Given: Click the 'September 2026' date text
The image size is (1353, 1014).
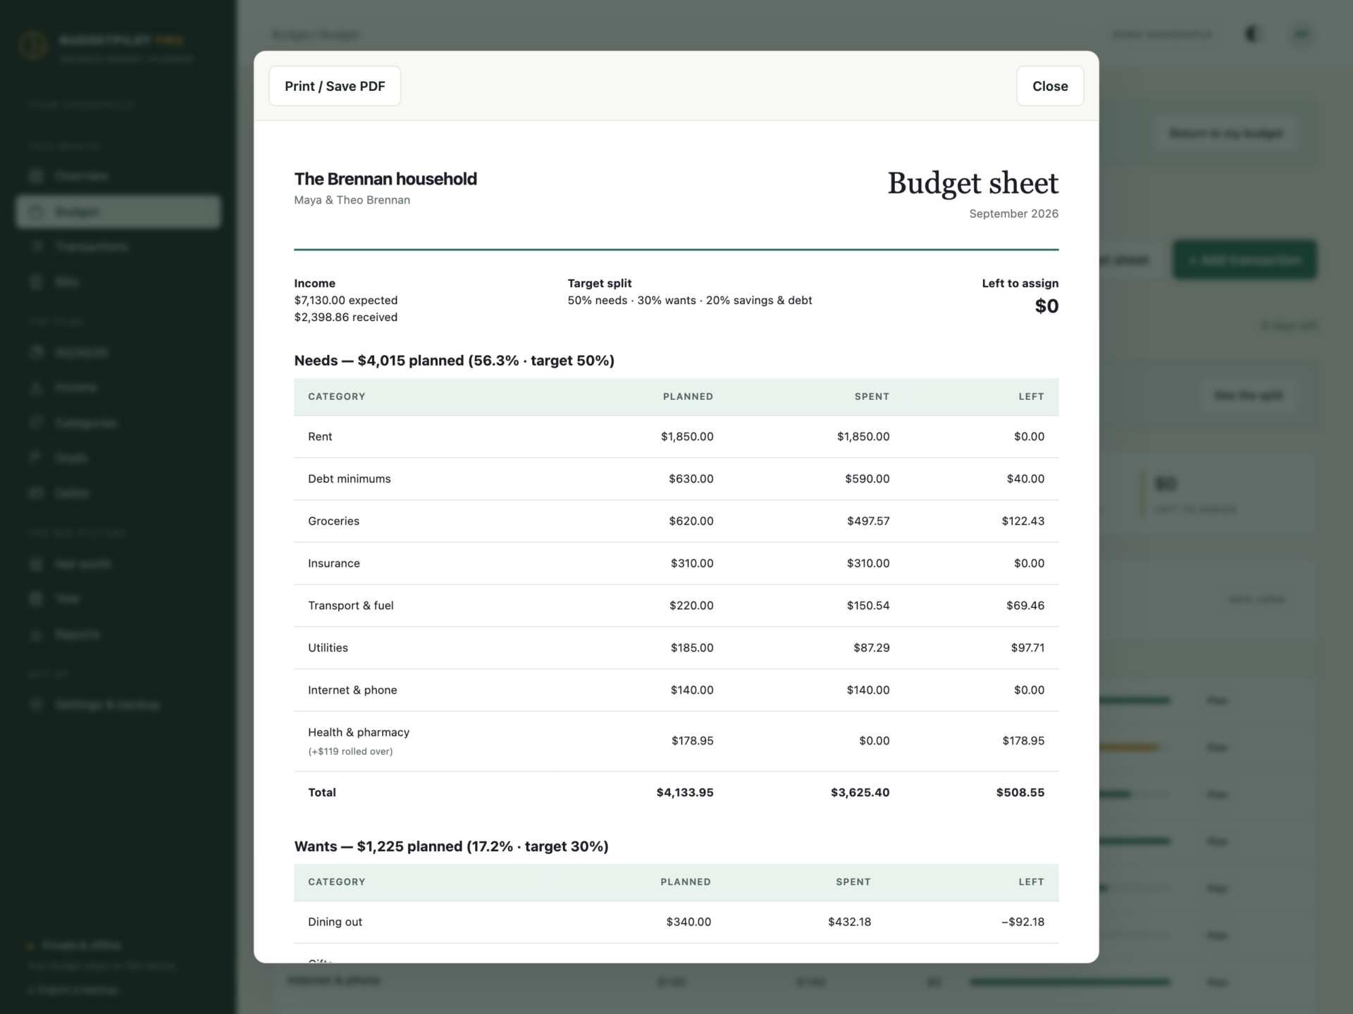Looking at the screenshot, I should pos(1013,213).
